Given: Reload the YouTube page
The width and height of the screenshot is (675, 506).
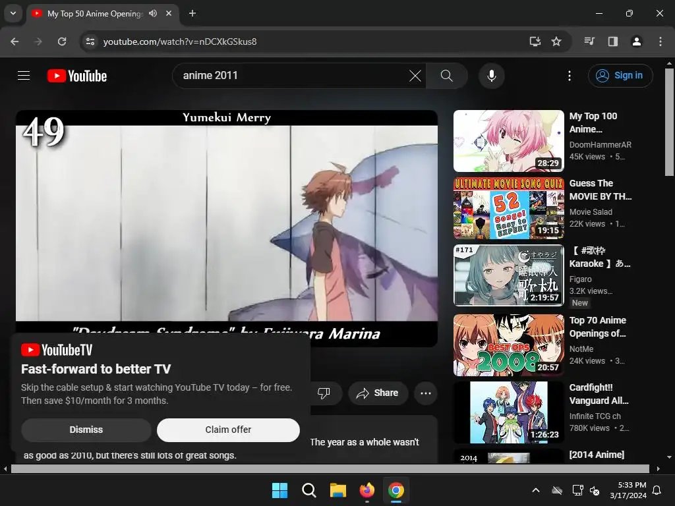Looking at the screenshot, I should click(62, 42).
